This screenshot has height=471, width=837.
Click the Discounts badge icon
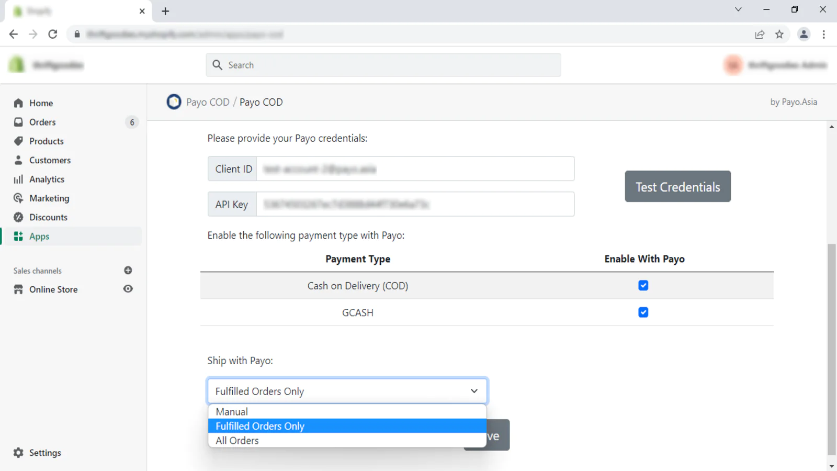click(x=18, y=217)
